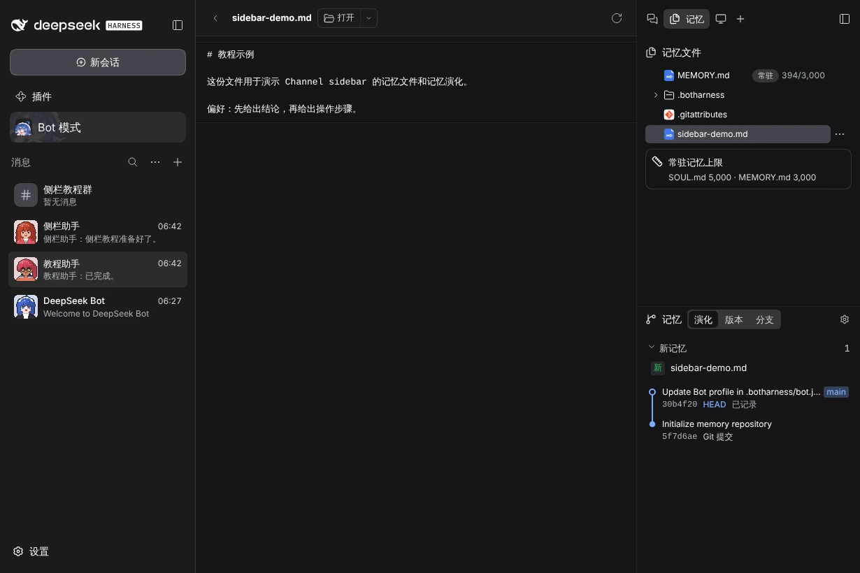
Task: Go back with the left chevron
Action: (x=215, y=18)
